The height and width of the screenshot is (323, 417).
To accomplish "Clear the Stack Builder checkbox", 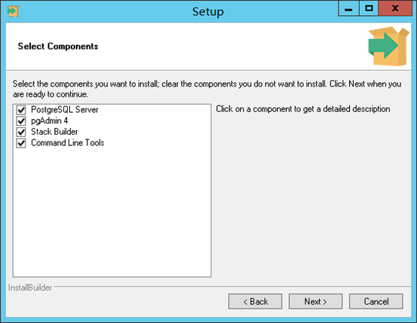I will (21, 132).
